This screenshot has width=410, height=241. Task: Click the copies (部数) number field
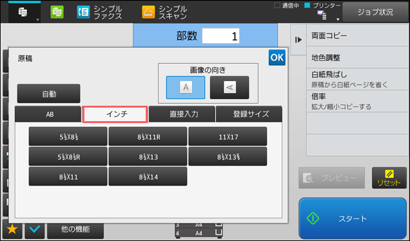220,36
